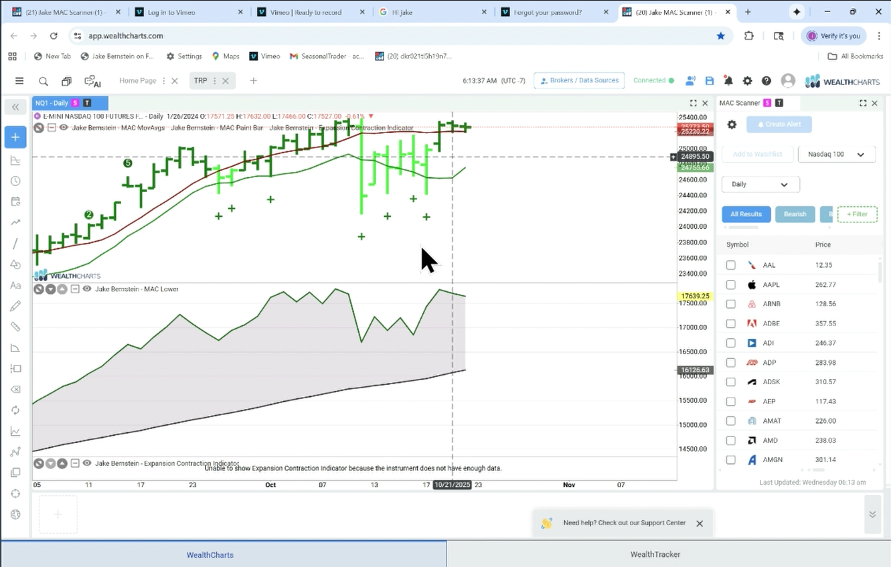The height and width of the screenshot is (567, 891).
Task: Check the ADBE row checkbox
Action: (x=731, y=323)
